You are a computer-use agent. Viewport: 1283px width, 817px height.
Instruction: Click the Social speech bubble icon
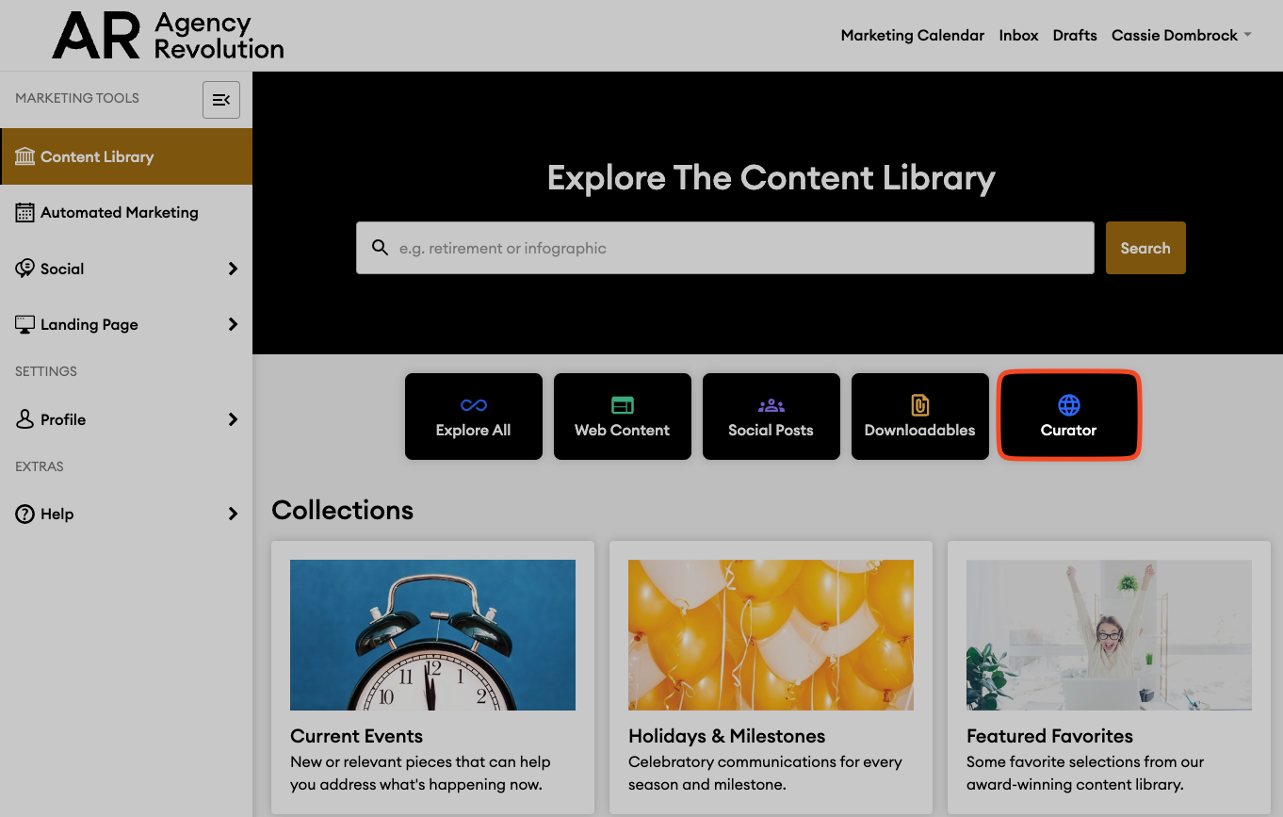pyautogui.click(x=25, y=269)
